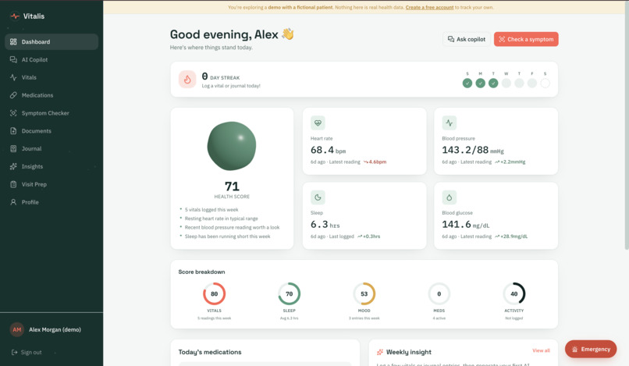Open the Insights label in sidebar

32,166
